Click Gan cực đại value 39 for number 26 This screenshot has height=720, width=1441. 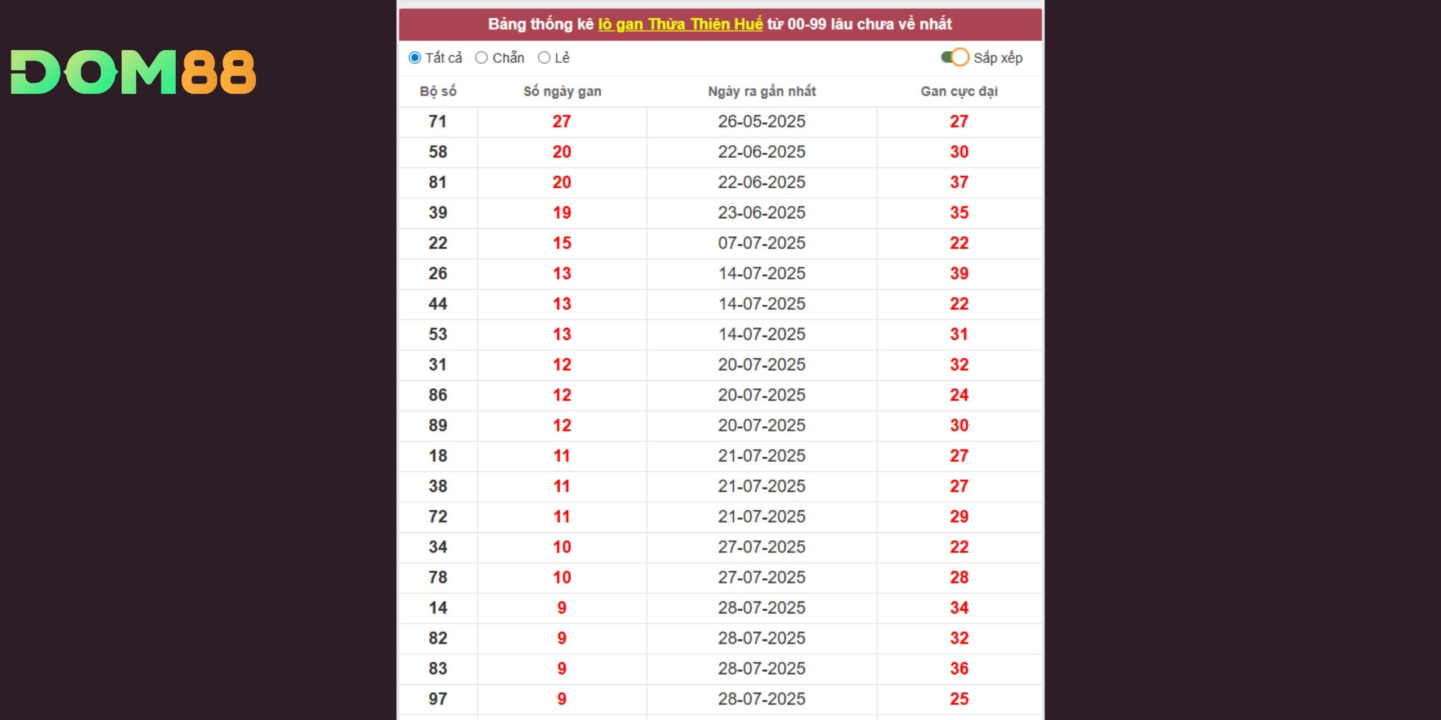click(x=959, y=274)
